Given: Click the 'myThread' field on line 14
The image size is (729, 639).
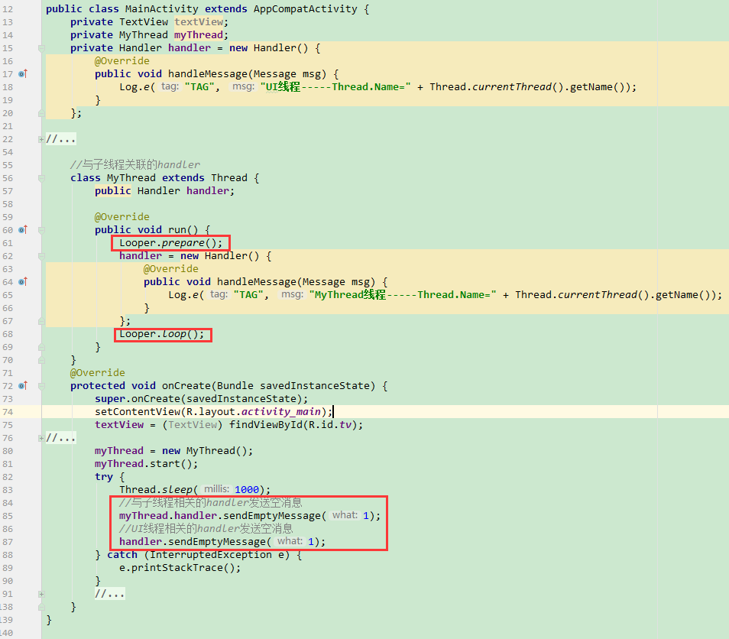Looking at the screenshot, I should point(199,35).
